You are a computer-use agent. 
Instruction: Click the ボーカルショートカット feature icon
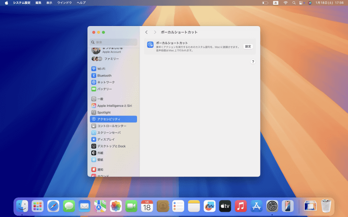pyautogui.click(x=150, y=45)
